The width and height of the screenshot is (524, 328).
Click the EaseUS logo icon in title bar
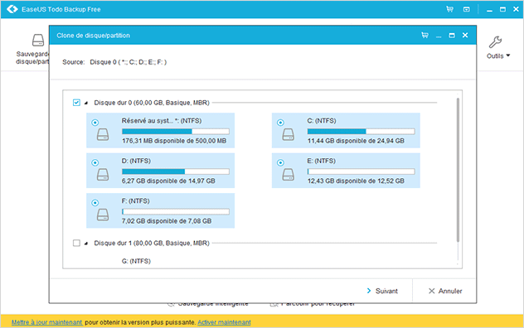tap(12, 9)
